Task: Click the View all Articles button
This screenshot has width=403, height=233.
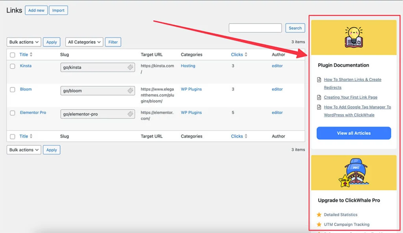Action: (x=354, y=133)
